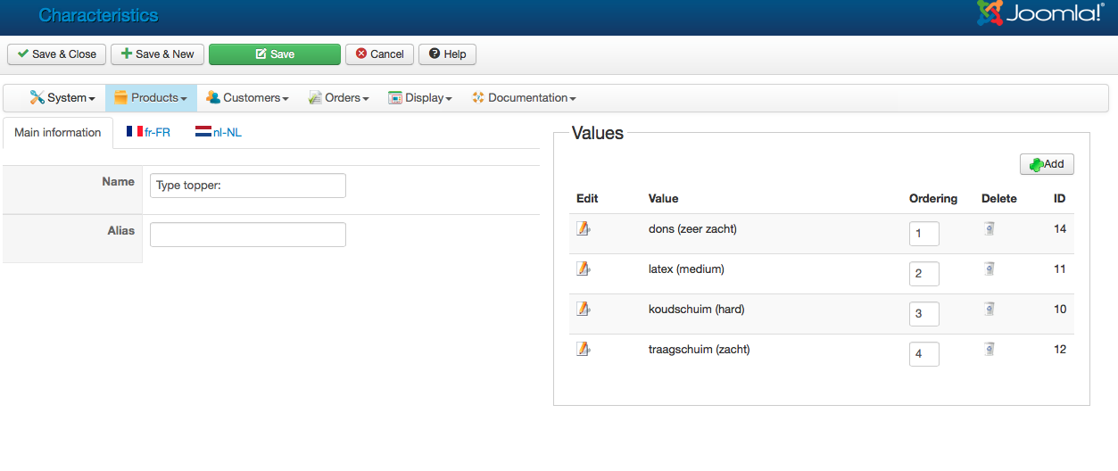Cancel editing the characteristic

click(380, 54)
